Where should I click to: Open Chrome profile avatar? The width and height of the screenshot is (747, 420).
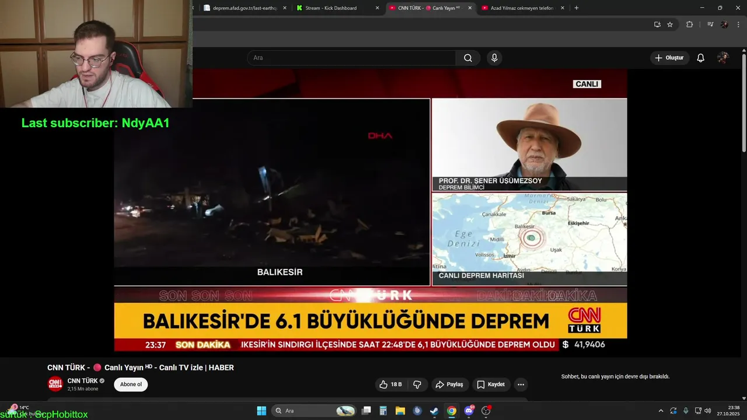click(x=724, y=24)
